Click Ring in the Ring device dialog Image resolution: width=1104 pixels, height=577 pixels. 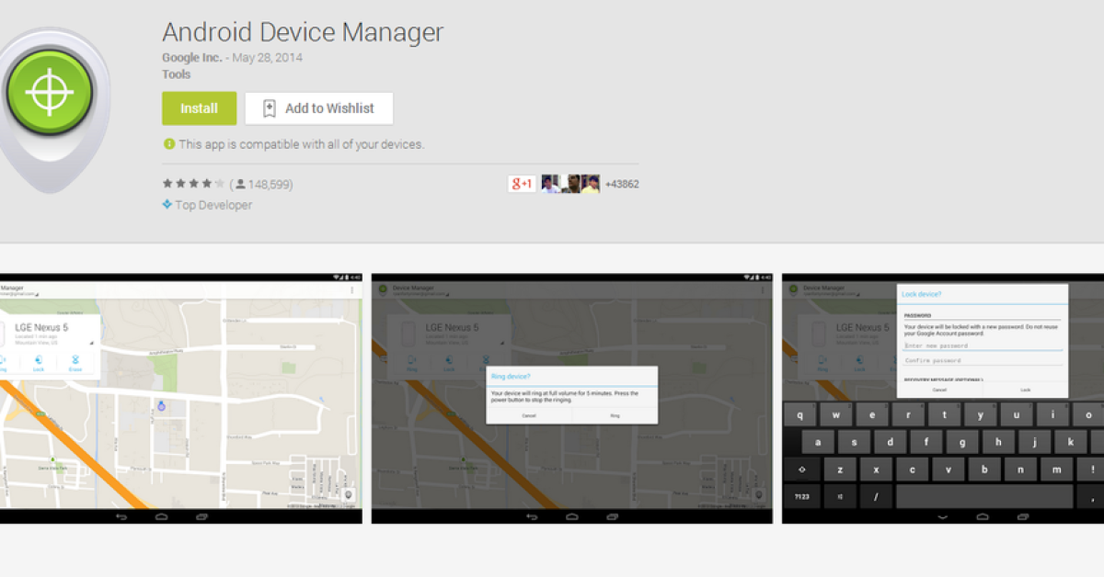pos(615,416)
